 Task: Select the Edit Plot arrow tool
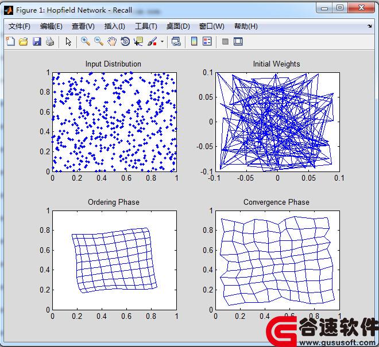click(68, 41)
